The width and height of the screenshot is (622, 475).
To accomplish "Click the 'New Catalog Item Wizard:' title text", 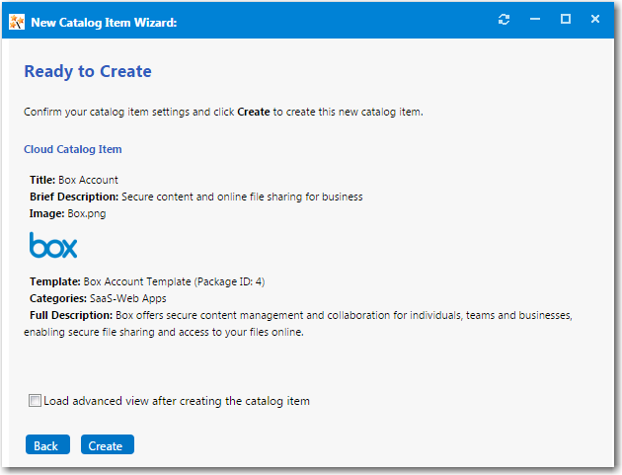I will click(104, 20).
